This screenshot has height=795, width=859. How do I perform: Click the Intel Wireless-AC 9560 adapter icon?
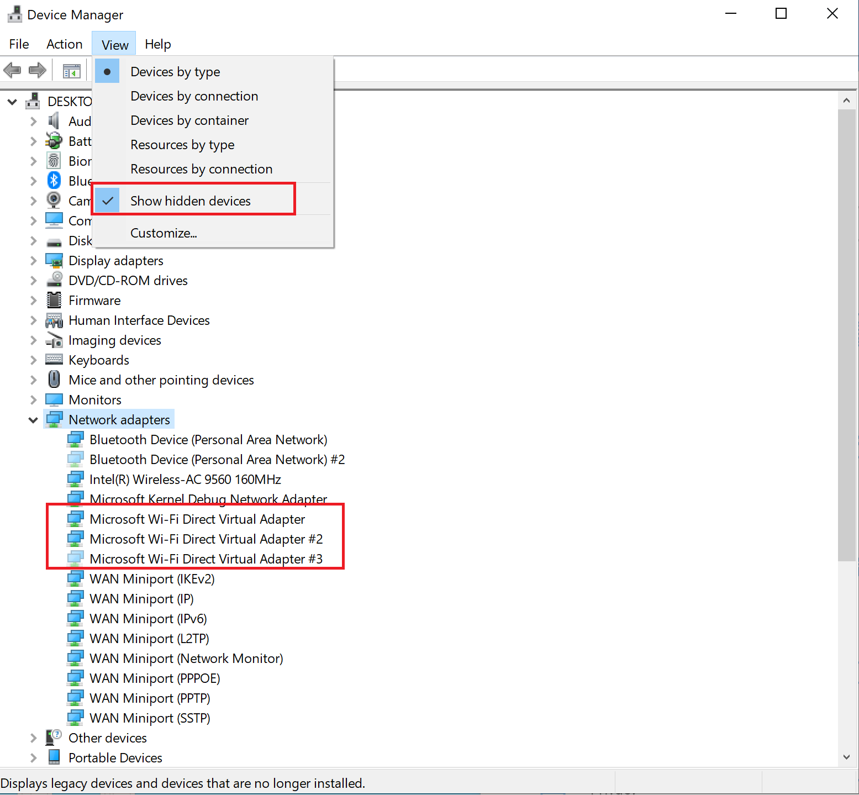[75, 480]
